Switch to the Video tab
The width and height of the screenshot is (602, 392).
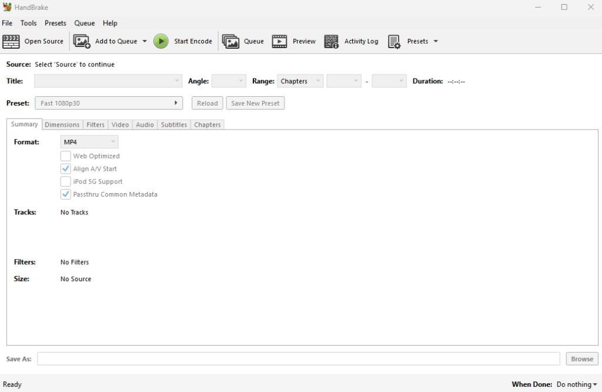(120, 124)
